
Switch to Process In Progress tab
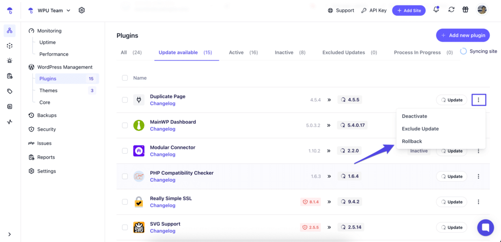coord(423,52)
